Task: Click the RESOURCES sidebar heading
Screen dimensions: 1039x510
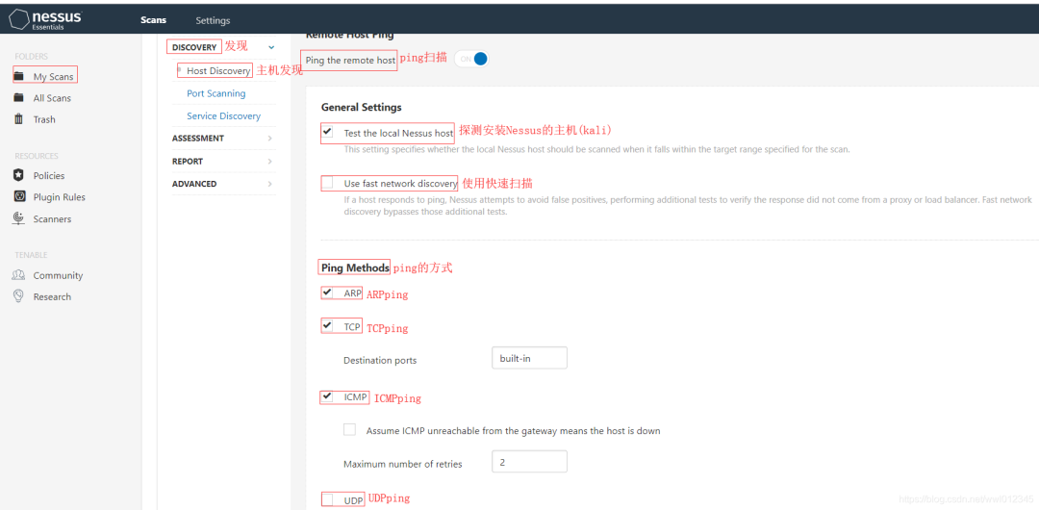Action: tap(37, 156)
